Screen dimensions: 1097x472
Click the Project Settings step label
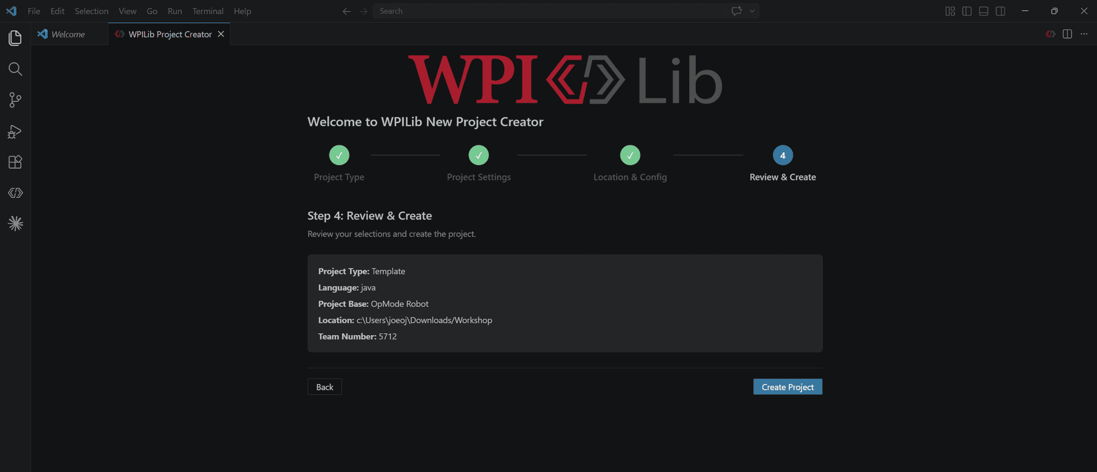(x=479, y=177)
